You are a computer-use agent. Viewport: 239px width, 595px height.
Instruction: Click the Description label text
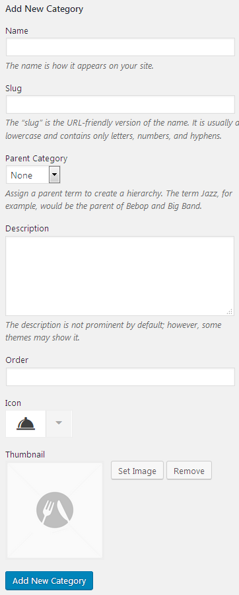(27, 229)
